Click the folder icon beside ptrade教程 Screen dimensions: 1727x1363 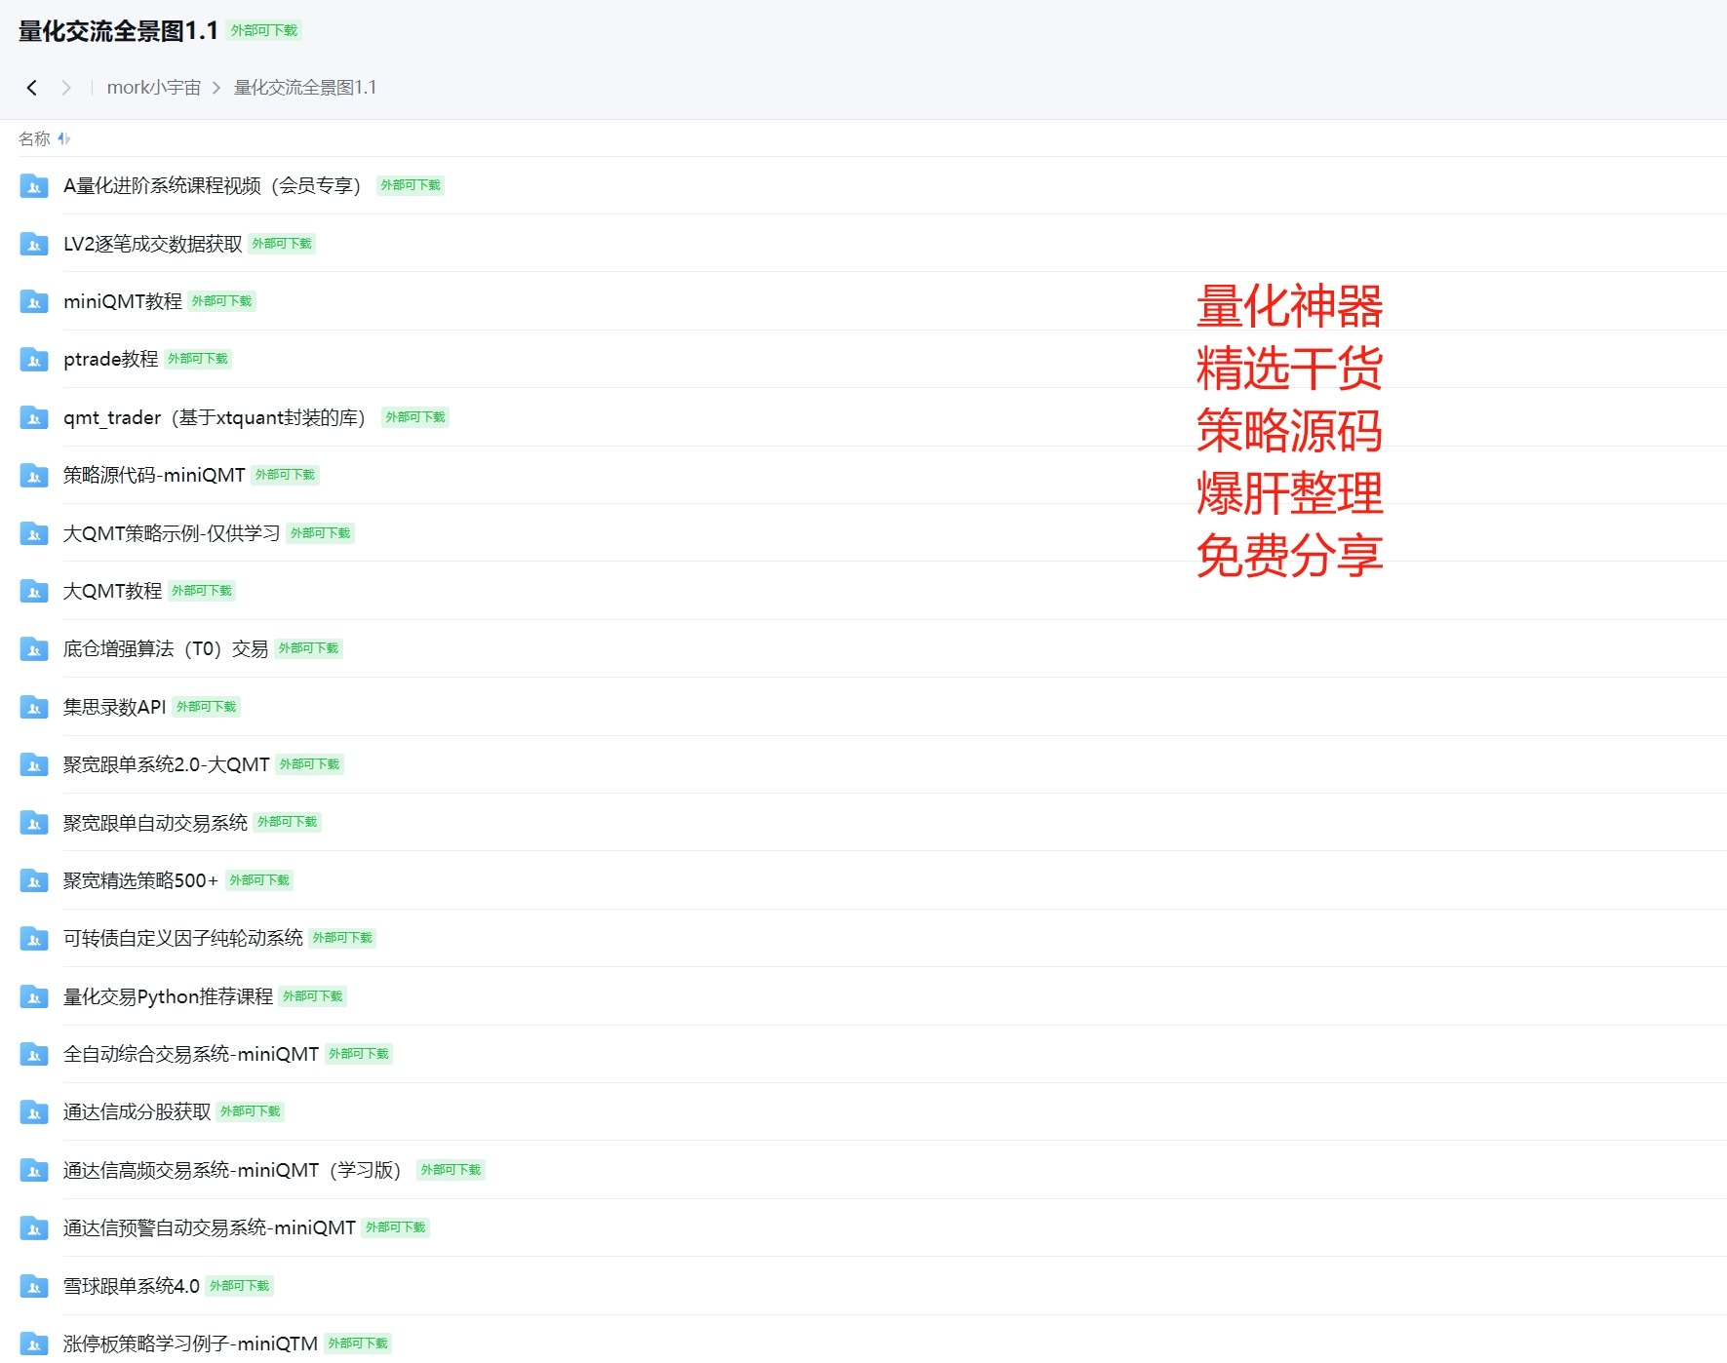coord(33,359)
